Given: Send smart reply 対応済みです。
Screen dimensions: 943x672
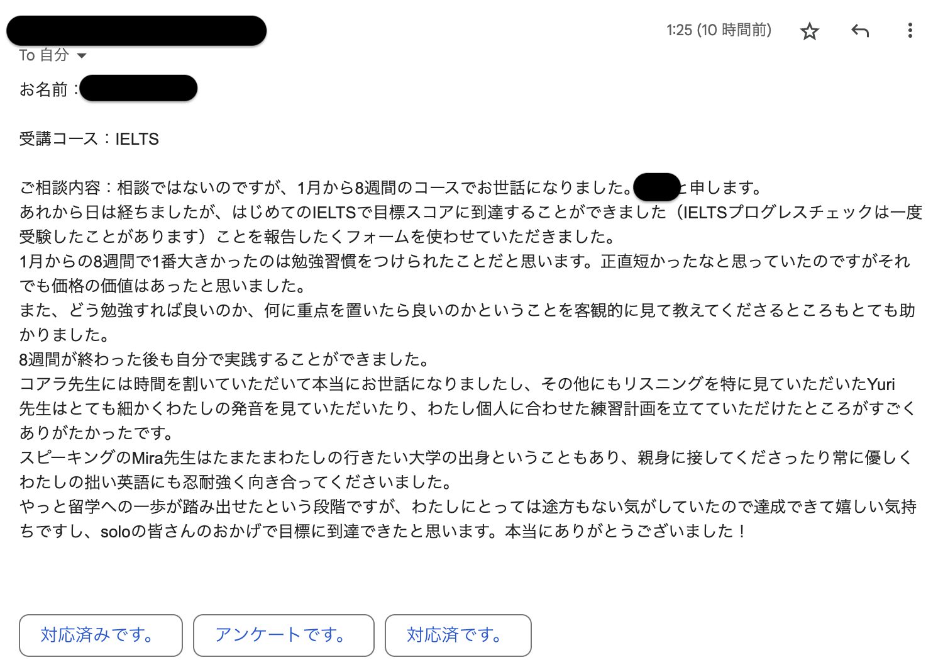Looking at the screenshot, I should pyautogui.click(x=101, y=635).
